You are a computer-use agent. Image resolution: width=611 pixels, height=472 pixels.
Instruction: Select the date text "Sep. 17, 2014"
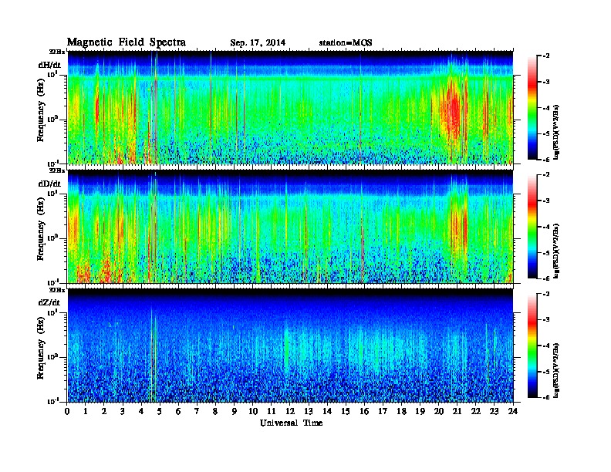[x=258, y=43]
